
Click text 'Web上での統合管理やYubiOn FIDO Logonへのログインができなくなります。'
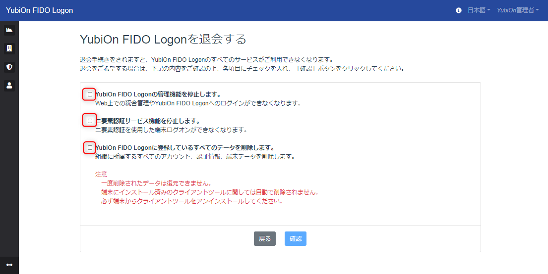[x=198, y=103]
